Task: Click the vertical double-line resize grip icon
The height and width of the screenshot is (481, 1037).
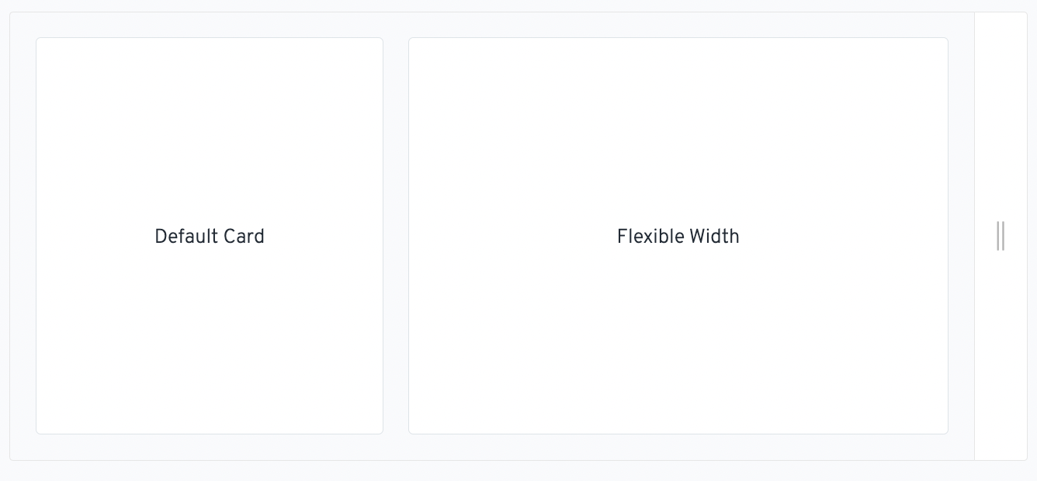Action: pos(1001,236)
